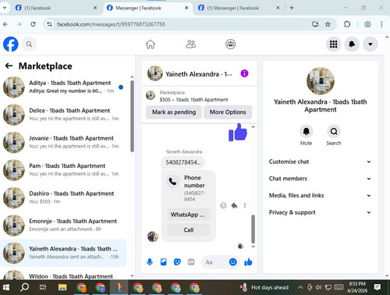Image resolution: width=390 pixels, height=295 pixels.
Task: Go back from the Marketplace chat list
Action: [x=9, y=66]
